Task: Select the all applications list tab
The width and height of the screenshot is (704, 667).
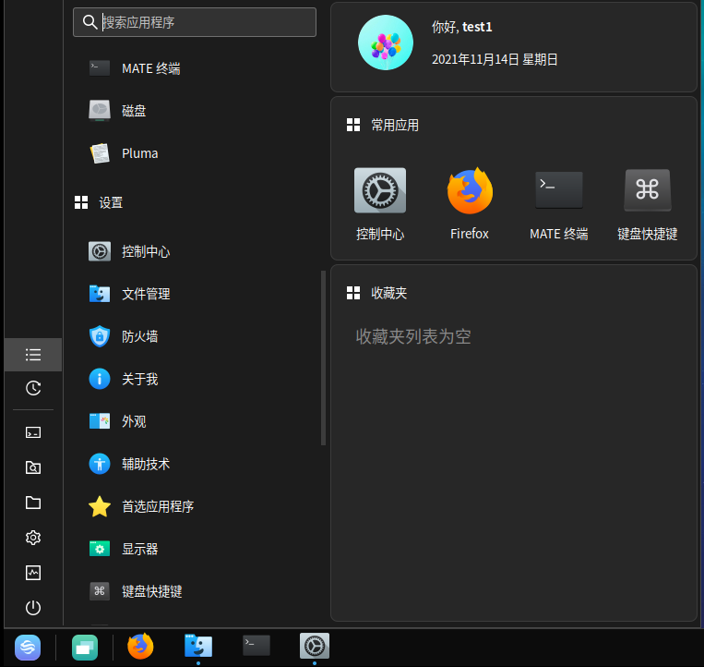Action: [x=33, y=355]
